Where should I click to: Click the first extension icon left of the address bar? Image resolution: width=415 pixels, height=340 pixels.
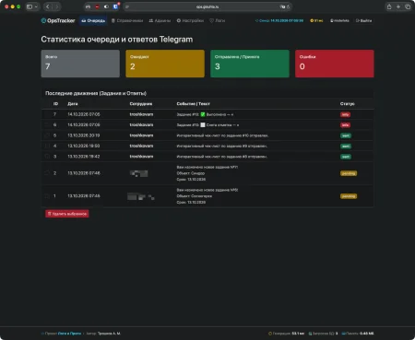88,6
